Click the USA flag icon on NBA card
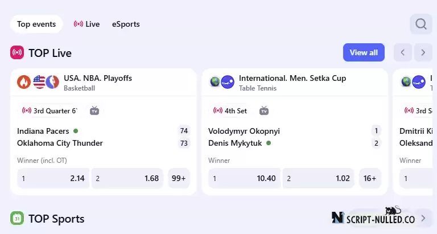This screenshot has height=234, width=437. pyautogui.click(x=39, y=82)
